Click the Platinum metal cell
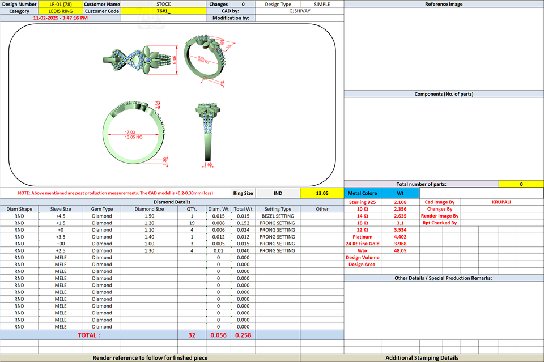 (x=363, y=237)
